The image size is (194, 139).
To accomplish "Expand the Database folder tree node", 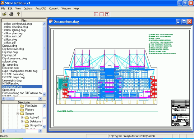I will coord(22,121).
